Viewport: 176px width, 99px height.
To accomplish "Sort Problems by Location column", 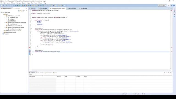I will (x=79, y=77).
